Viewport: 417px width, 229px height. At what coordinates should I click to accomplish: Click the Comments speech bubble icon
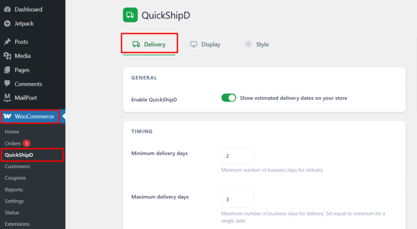pos(8,84)
